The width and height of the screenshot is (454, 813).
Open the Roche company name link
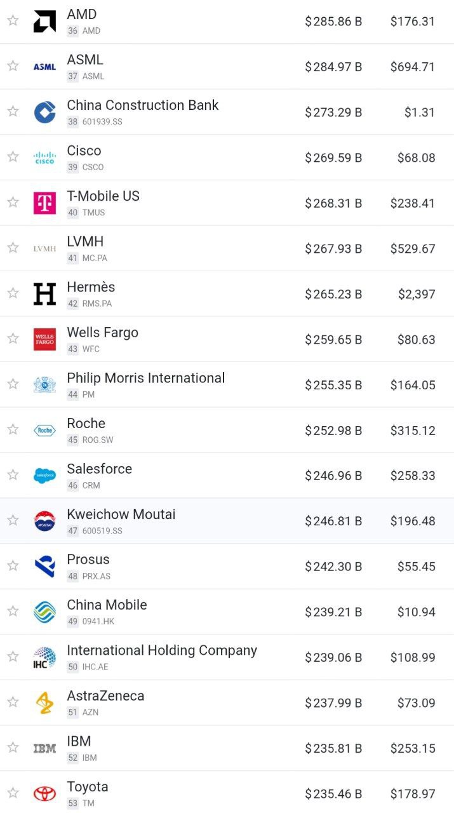click(86, 424)
